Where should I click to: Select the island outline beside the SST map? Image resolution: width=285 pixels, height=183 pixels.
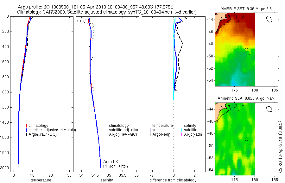pos(269,19)
